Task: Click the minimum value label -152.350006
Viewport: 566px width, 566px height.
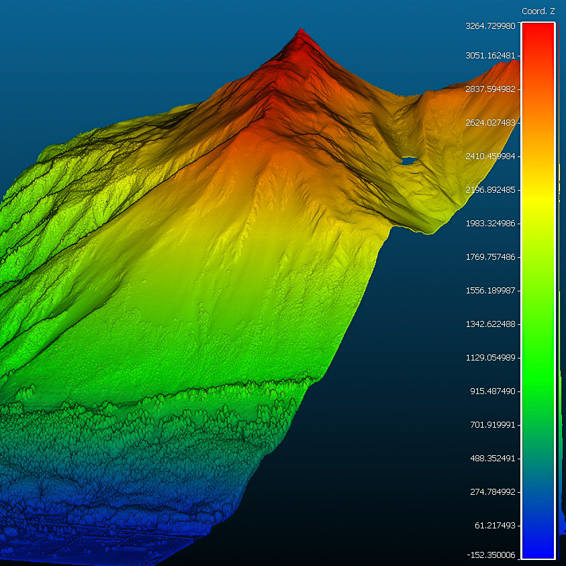Action: pos(490,555)
